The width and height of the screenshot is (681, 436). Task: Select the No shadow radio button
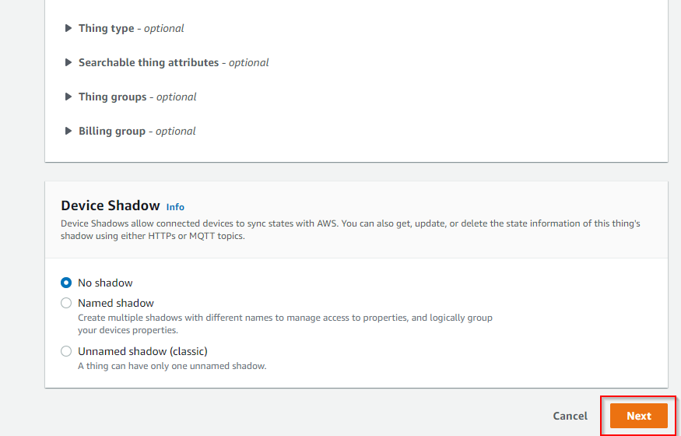pos(66,283)
